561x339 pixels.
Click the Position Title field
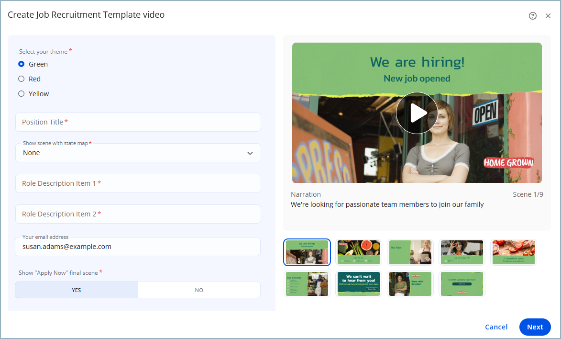pyautogui.click(x=138, y=122)
